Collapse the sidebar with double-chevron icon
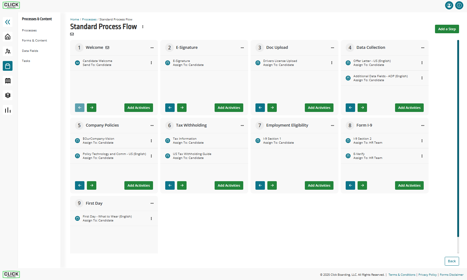The width and height of the screenshot is (467, 280). [8, 22]
